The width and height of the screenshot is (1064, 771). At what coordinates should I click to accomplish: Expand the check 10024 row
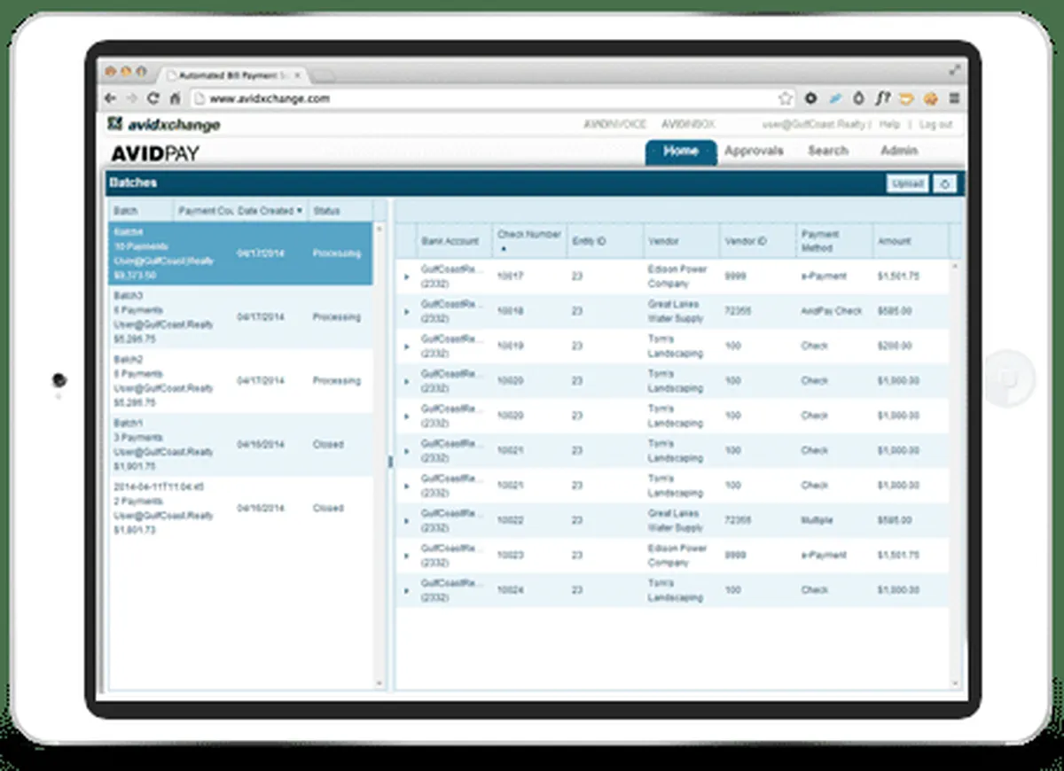click(406, 590)
